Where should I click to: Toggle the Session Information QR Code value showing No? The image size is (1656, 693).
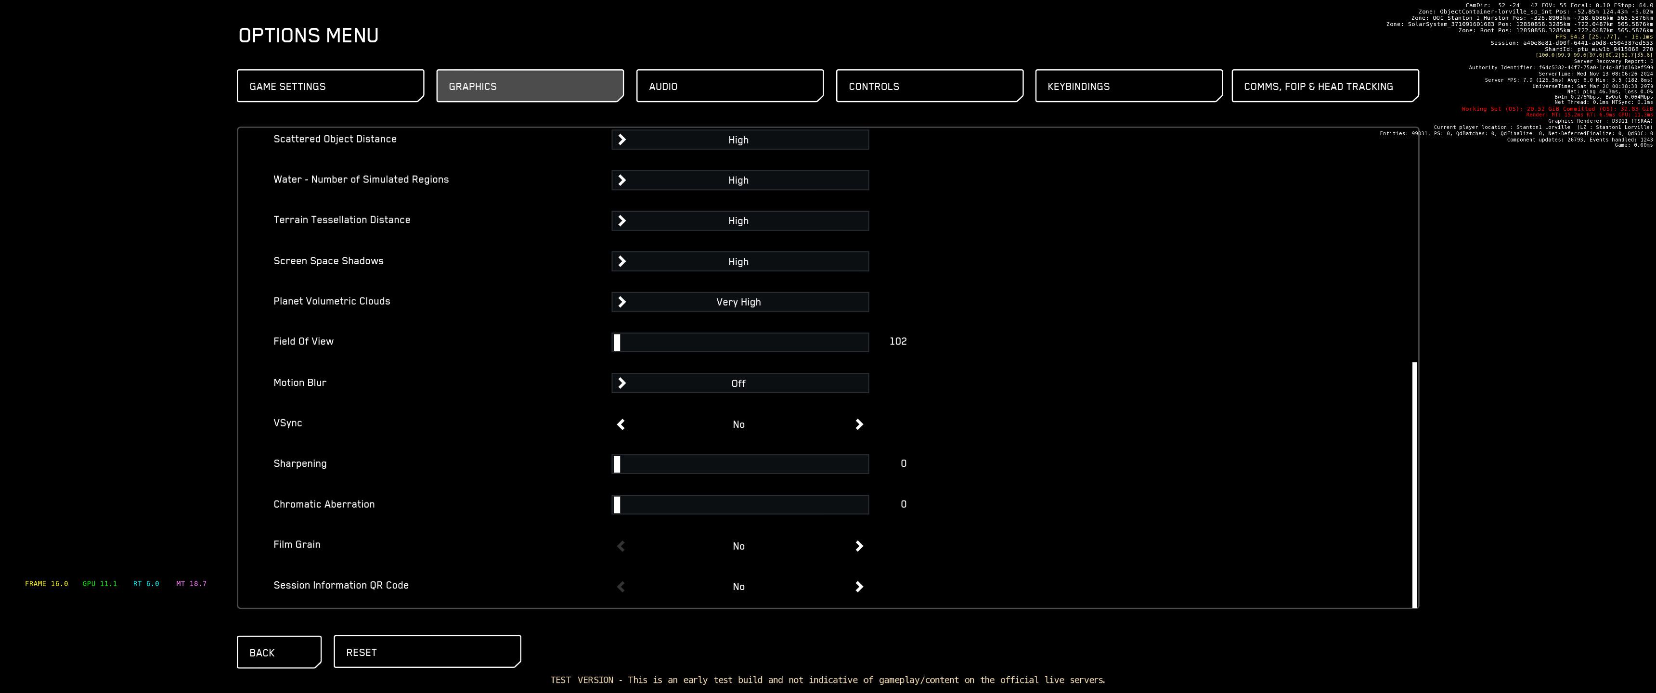coord(738,587)
